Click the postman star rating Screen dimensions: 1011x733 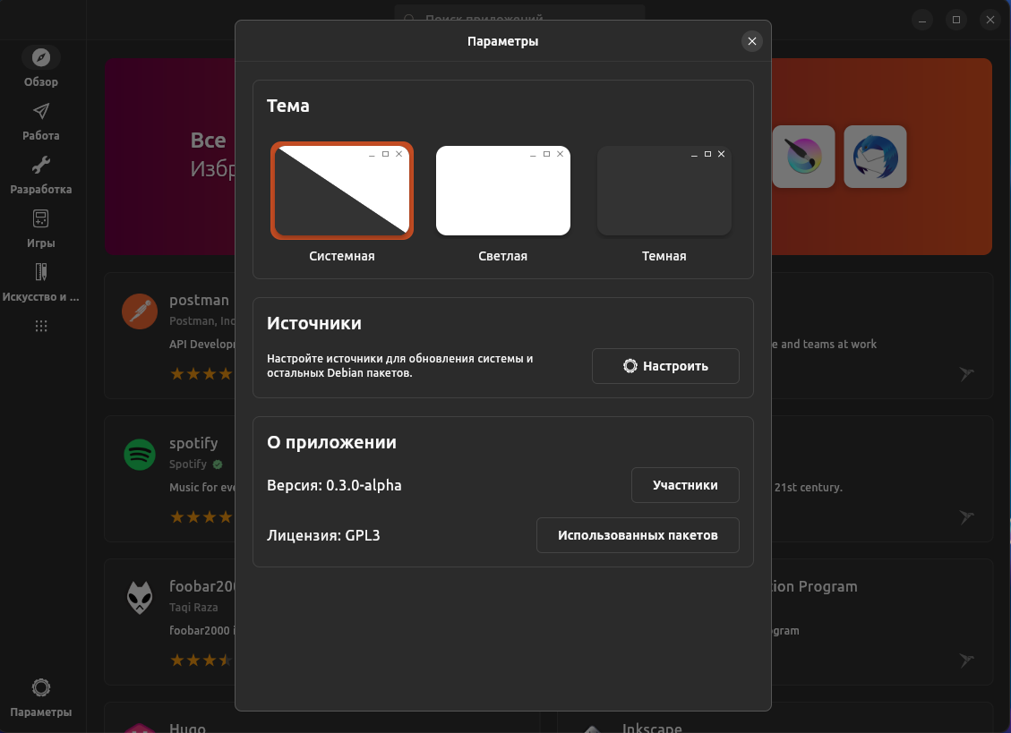[202, 374]
